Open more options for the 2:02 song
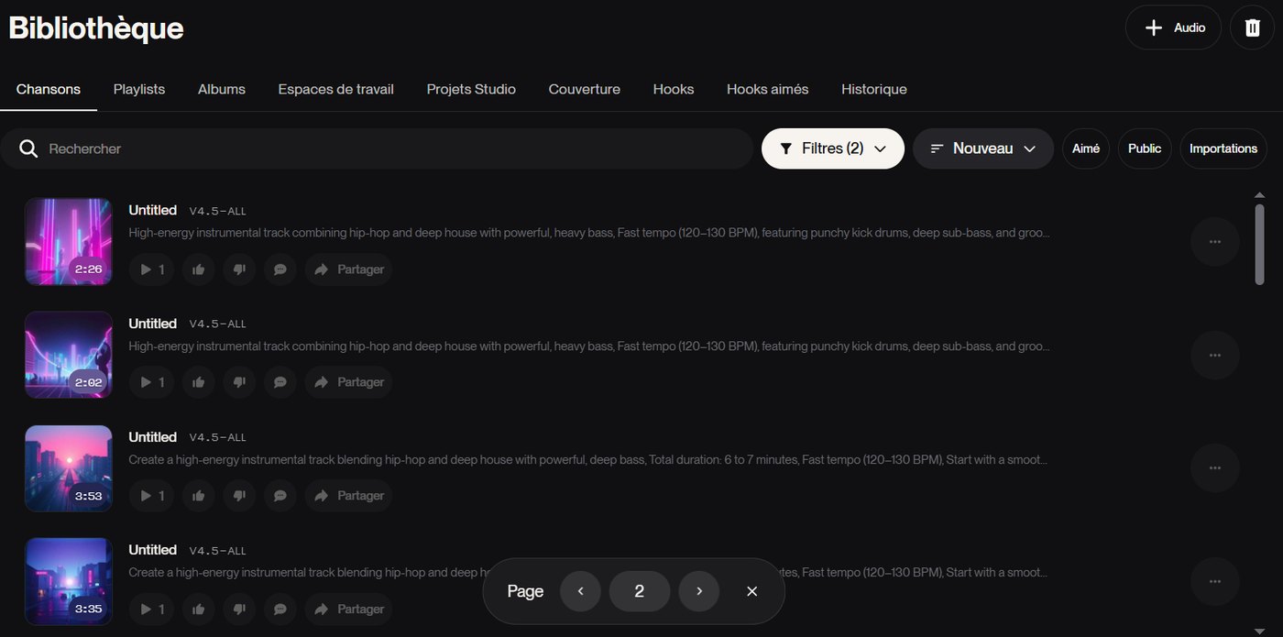The height and width of the screenshot is (637, 1283). [x=1215, y=355]
